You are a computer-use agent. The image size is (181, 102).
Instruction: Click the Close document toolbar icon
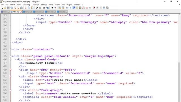15,8
